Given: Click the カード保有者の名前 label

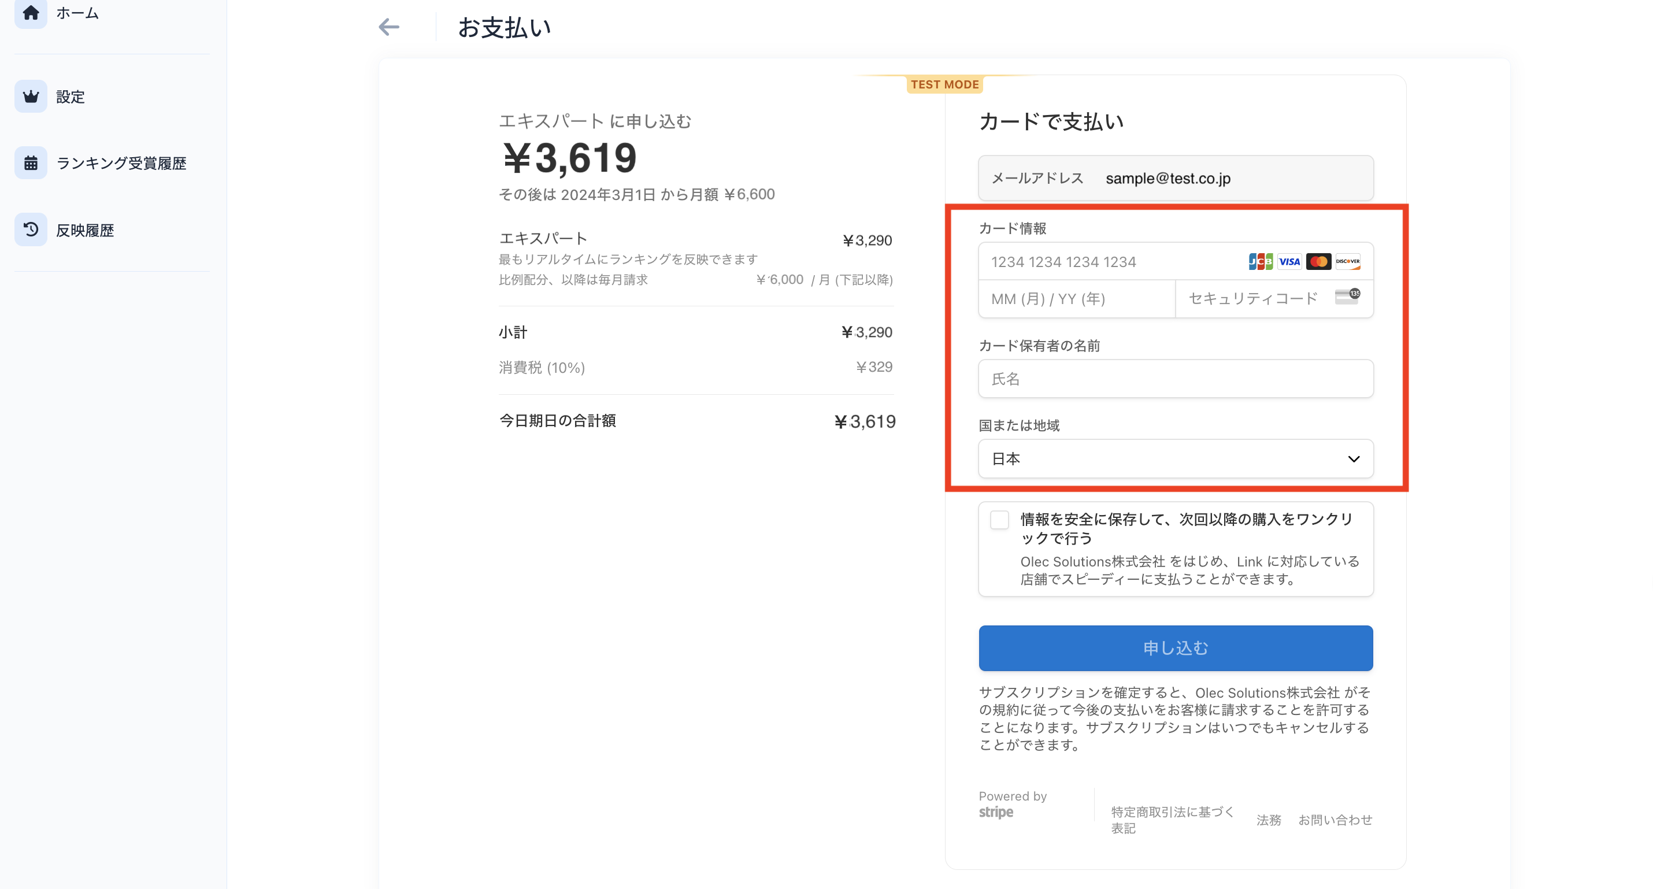Looking at the screenshot, I should (x=1040, y=346).
